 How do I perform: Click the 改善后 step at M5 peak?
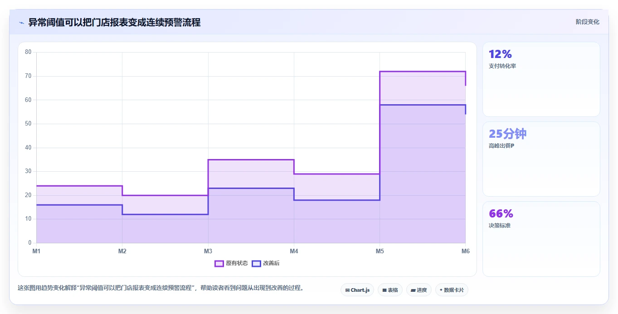[x=423, y=105]
